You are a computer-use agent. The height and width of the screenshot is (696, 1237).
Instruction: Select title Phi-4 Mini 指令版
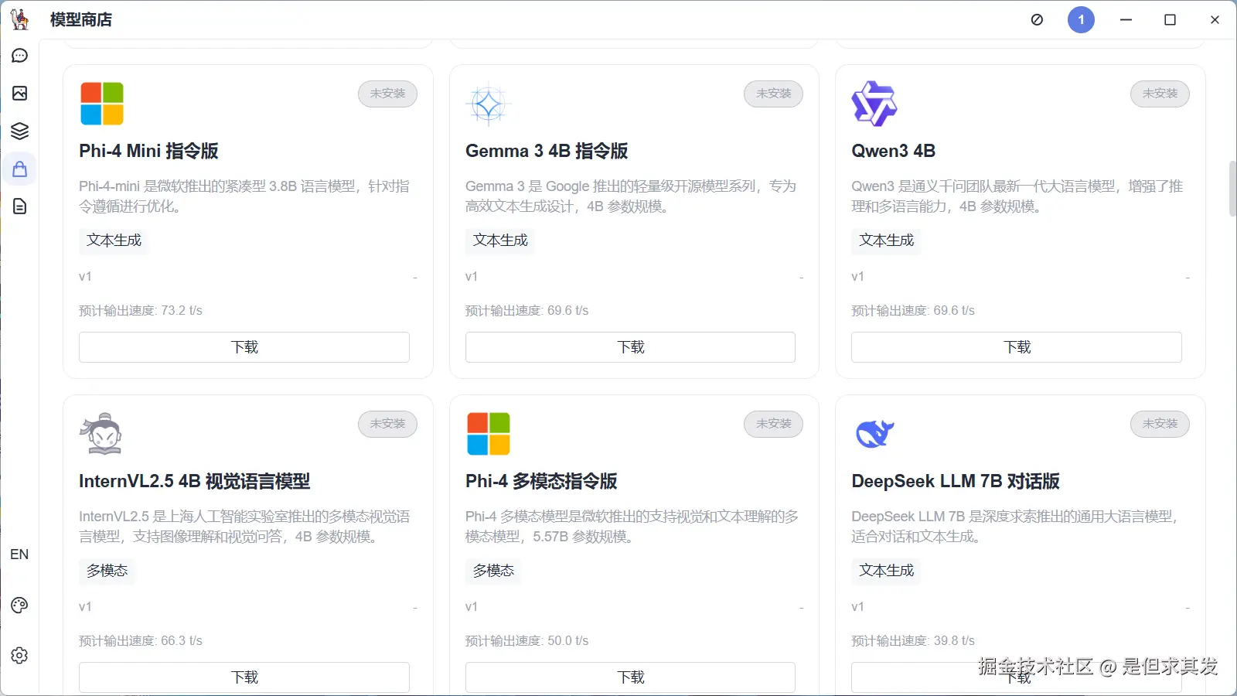coord(148,151)
